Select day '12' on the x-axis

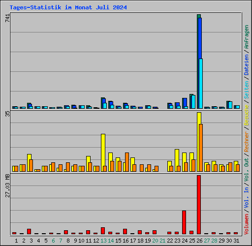click(x=96, y=241)
